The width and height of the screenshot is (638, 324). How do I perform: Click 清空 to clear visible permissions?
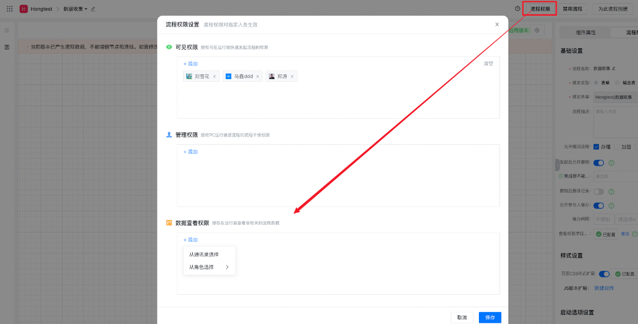pyautogui.click(x=488, y=63)
